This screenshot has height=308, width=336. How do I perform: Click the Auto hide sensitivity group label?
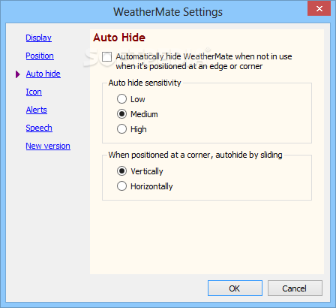145,83
